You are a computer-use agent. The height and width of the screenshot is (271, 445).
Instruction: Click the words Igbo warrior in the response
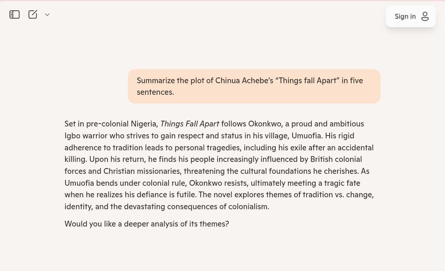coord(86,136)
